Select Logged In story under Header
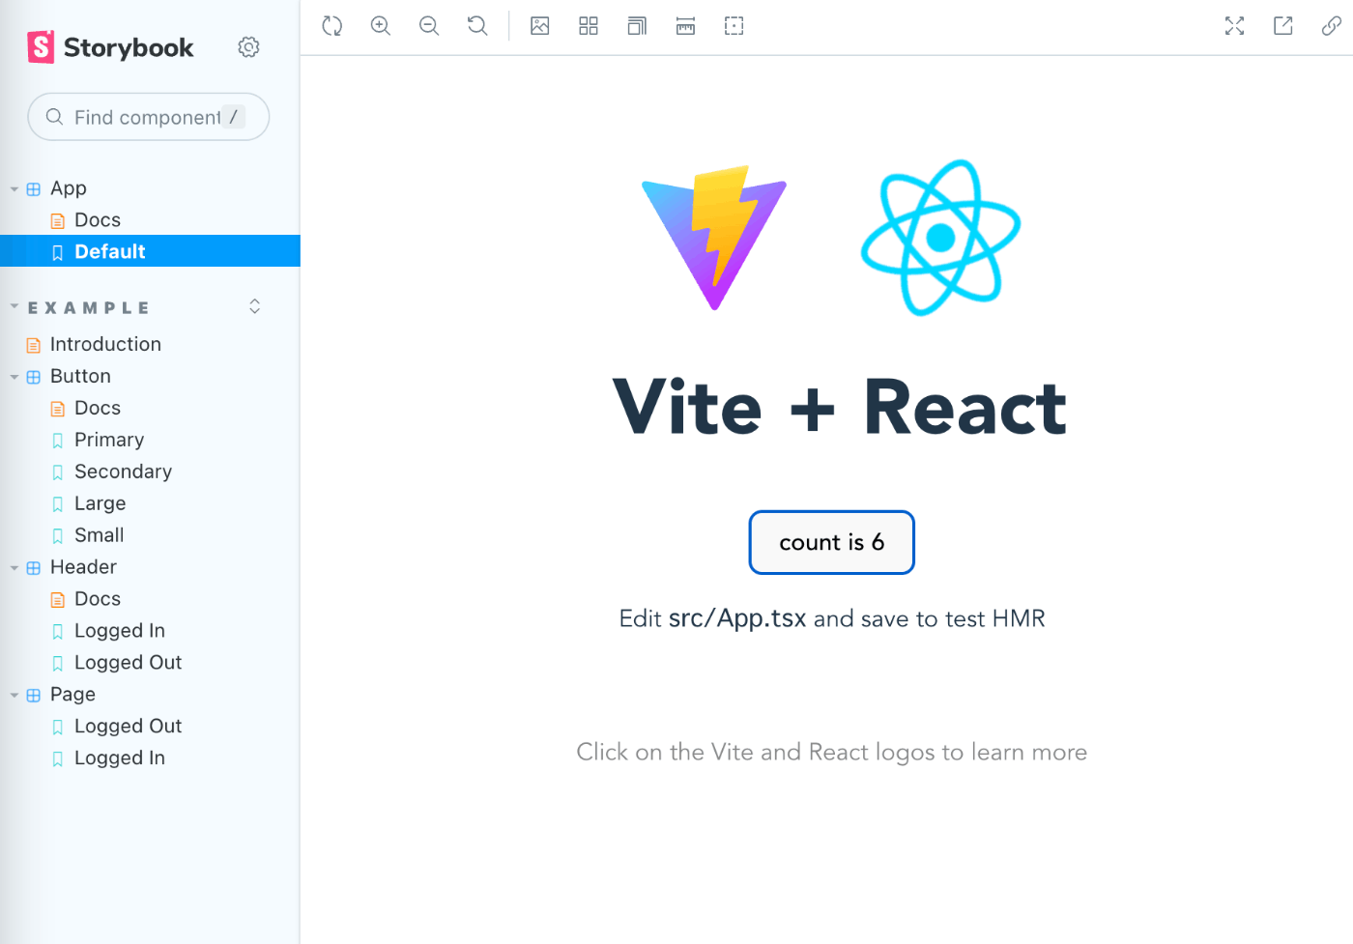 [119, 631]
